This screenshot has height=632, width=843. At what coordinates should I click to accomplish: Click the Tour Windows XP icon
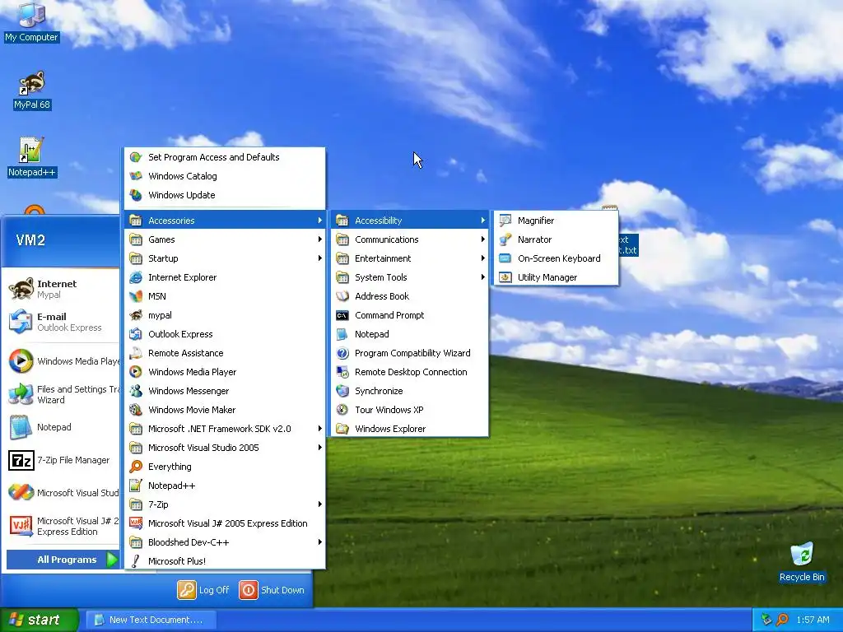(342, 410)
